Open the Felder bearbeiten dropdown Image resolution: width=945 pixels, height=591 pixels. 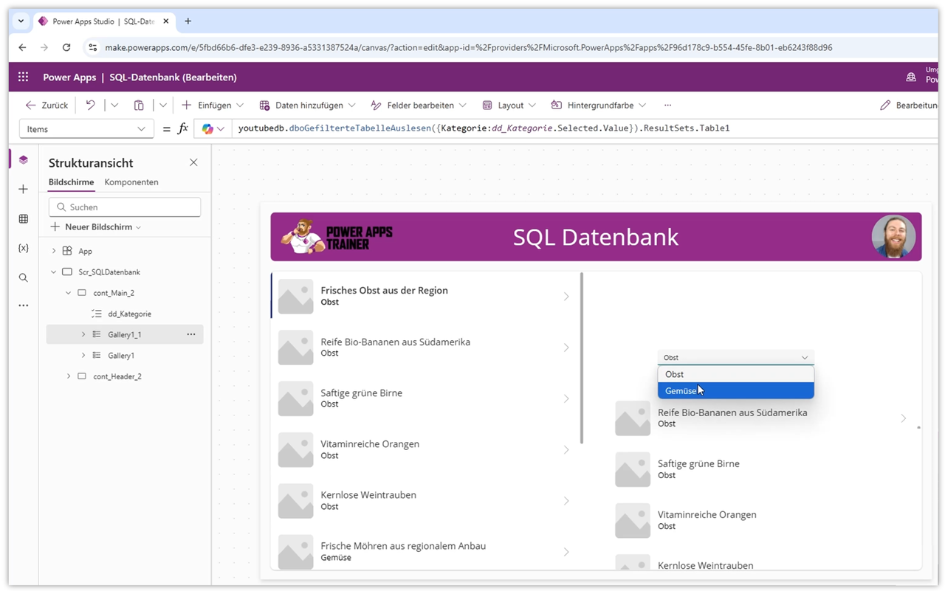(418, 105)
